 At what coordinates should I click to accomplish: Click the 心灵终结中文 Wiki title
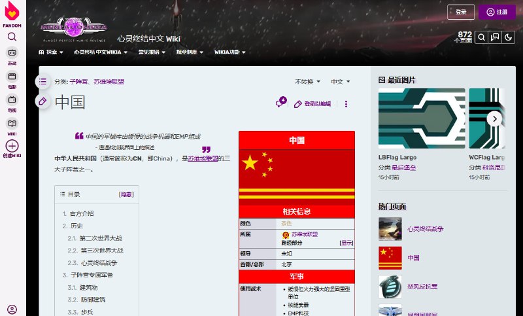tap(149, 39)
